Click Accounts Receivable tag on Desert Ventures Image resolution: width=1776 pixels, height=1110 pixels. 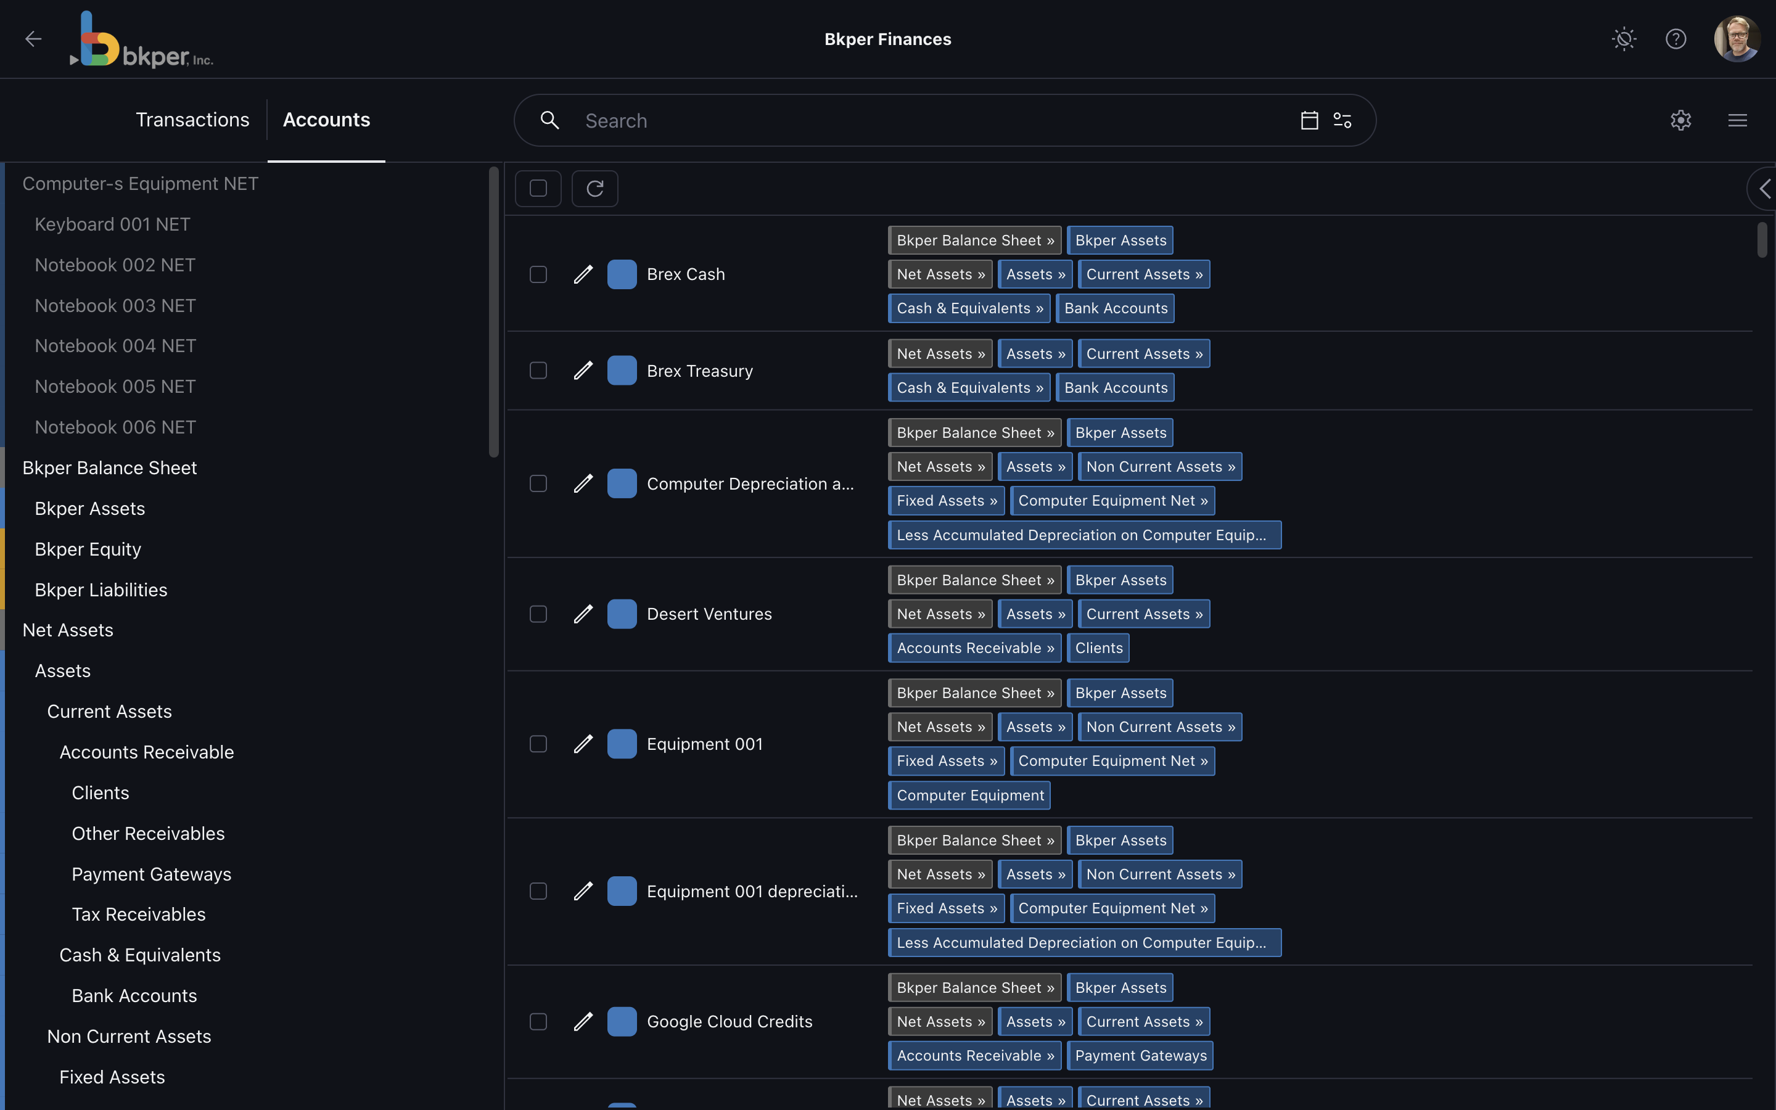(x=974, y=648)
